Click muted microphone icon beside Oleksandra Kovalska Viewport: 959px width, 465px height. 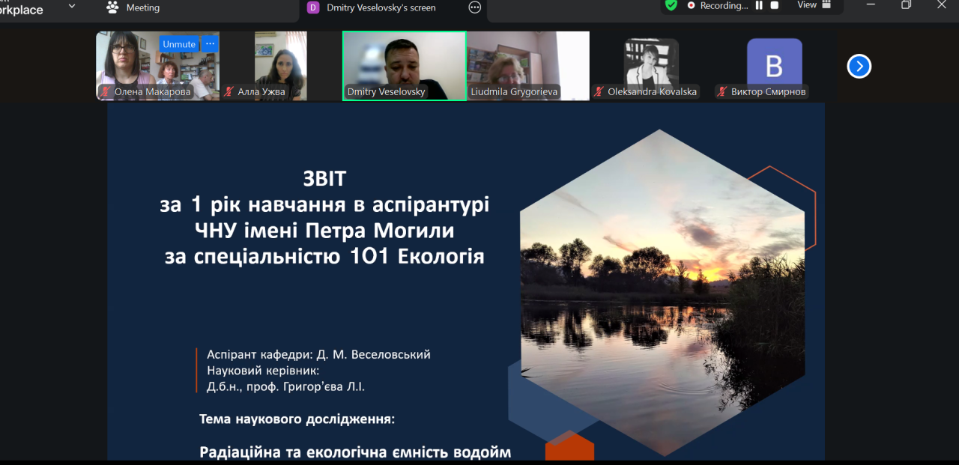click(x=599, y=92)
